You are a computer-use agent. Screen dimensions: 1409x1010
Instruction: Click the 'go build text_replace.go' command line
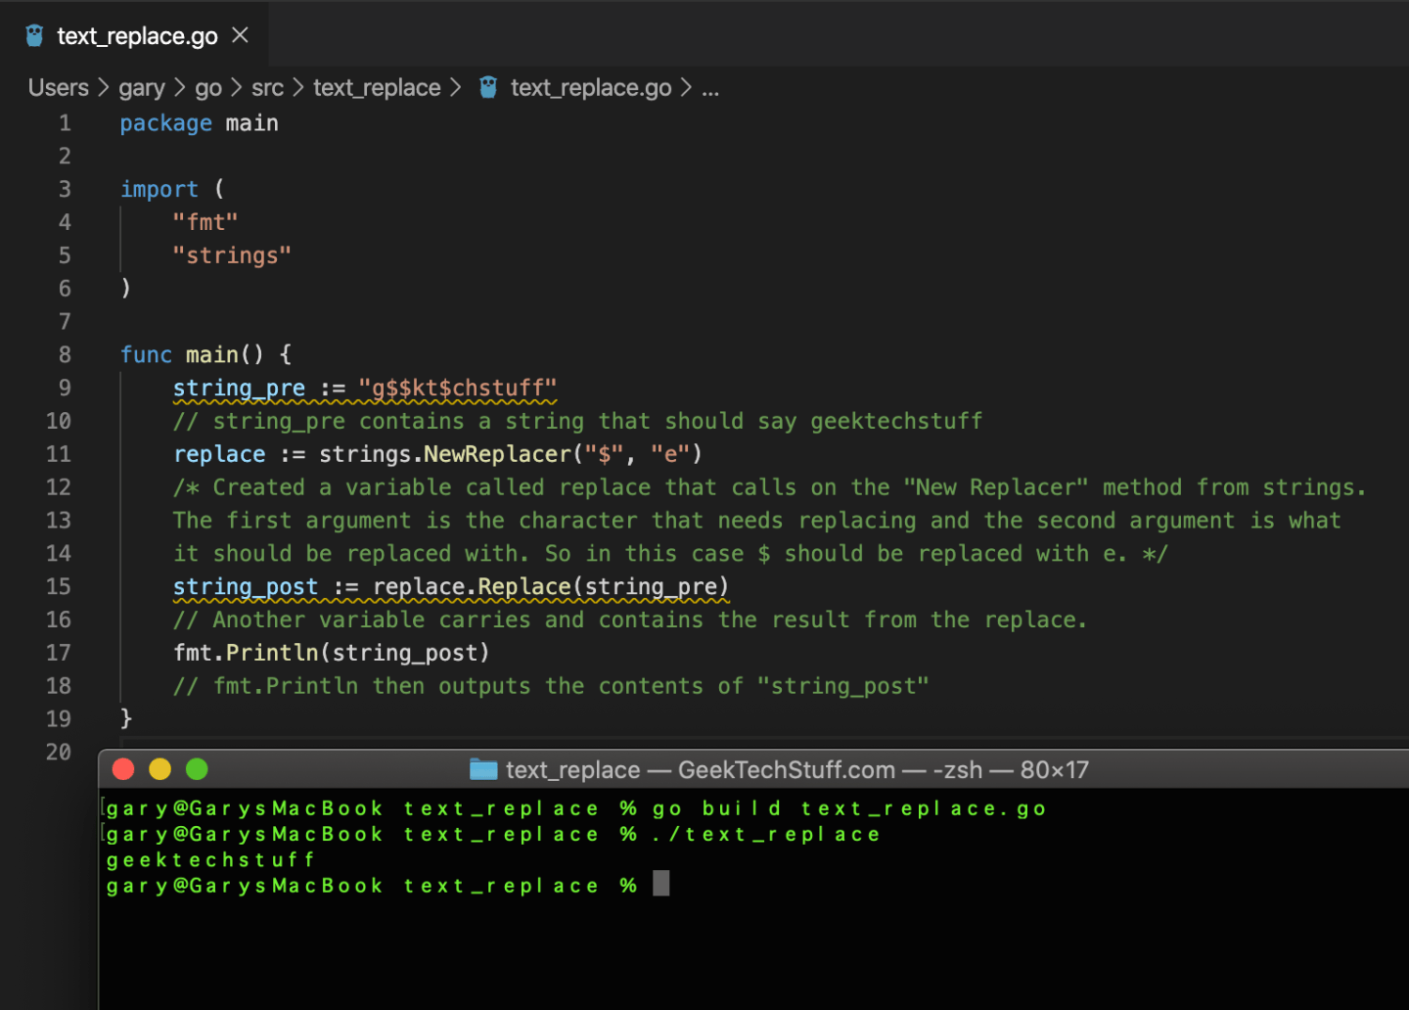(x=849, y=809)
